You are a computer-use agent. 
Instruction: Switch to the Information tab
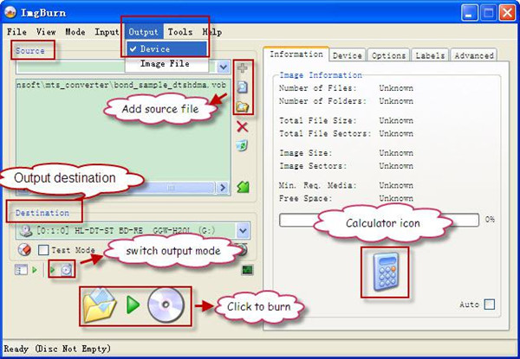coord(296,54)
